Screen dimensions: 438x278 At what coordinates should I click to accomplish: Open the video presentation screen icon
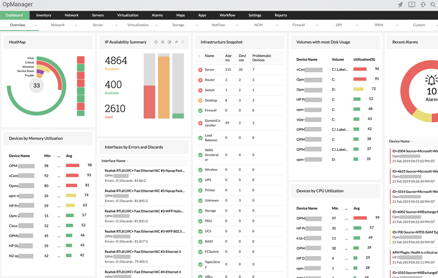pos(412,5)
